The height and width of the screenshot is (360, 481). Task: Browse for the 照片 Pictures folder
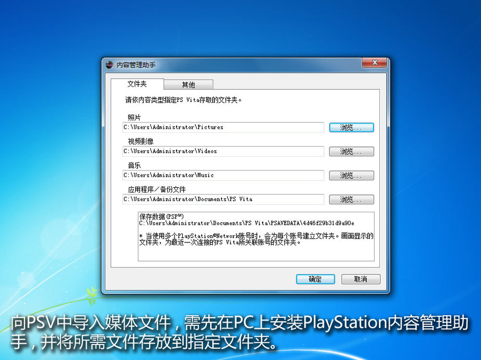pyautogui.click(x=352, y=128)
